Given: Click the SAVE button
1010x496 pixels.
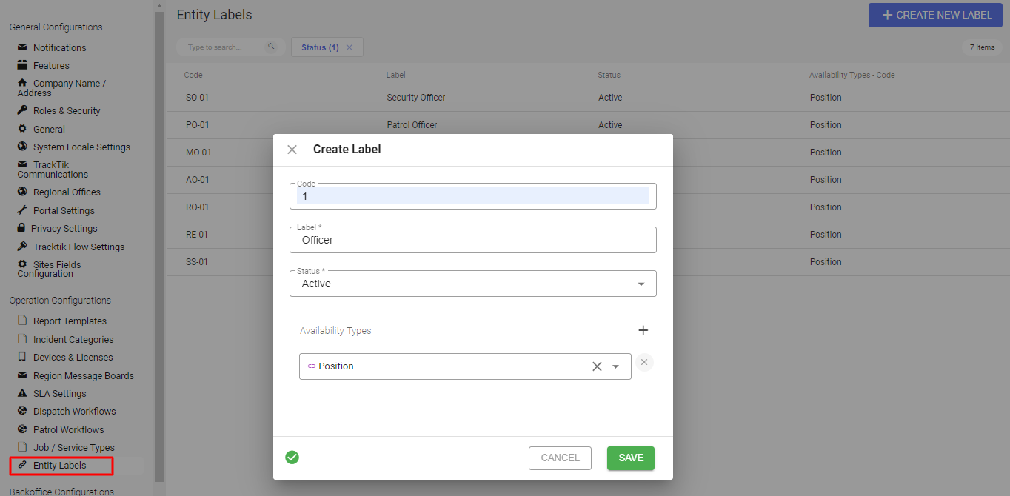Looking at the screenshot, I should click(630, 458).
